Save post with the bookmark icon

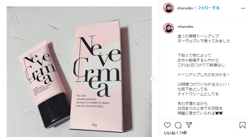(243, 125)
